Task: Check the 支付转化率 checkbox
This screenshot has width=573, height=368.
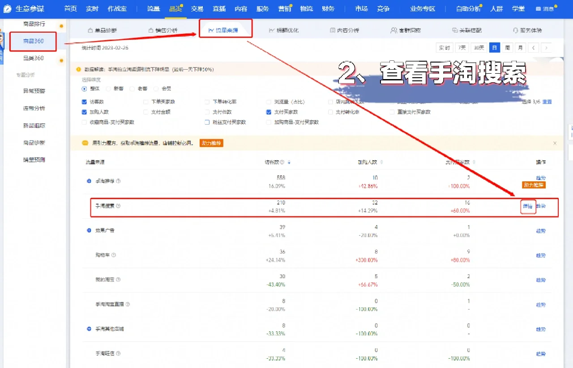Action: point(331,112)
